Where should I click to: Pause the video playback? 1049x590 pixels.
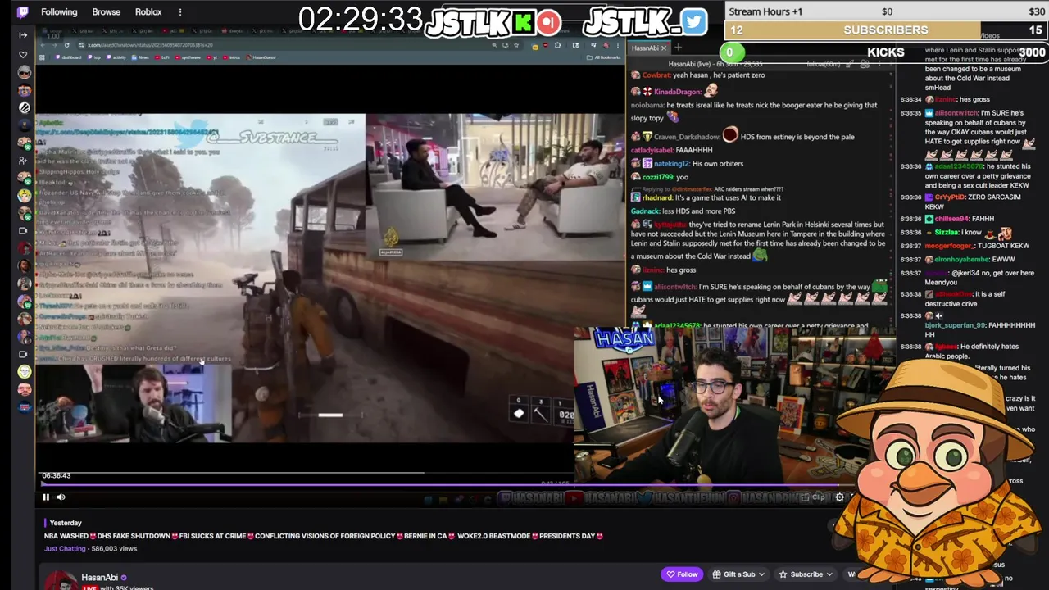[46, 497]
